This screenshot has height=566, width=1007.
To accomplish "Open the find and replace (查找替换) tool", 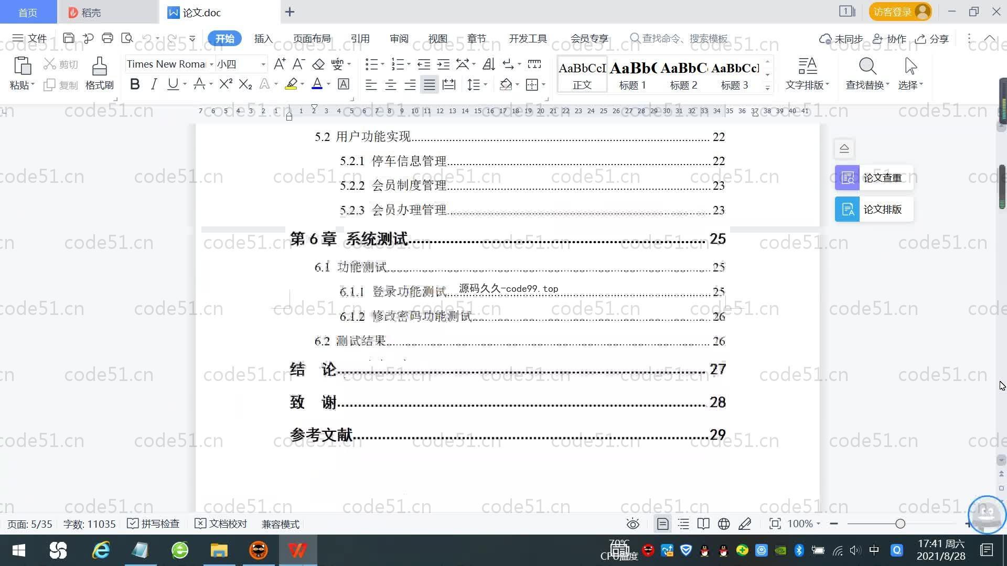I will tap(867, 73).
